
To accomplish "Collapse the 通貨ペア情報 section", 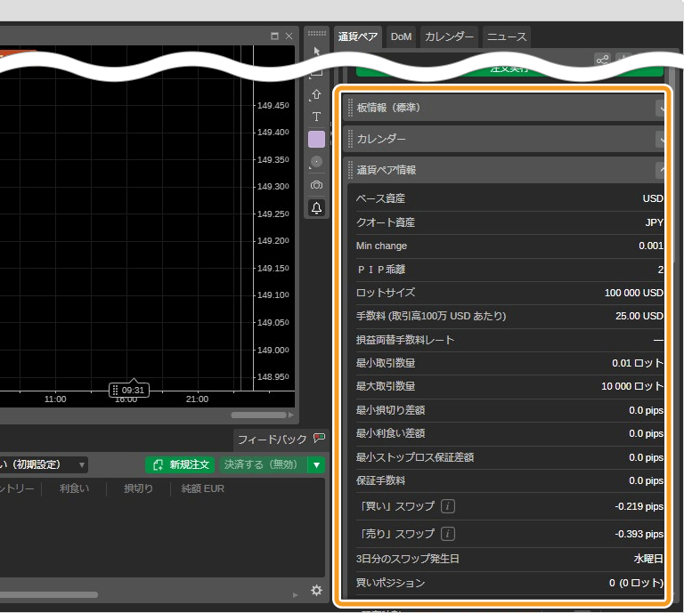I will (661, 170).
